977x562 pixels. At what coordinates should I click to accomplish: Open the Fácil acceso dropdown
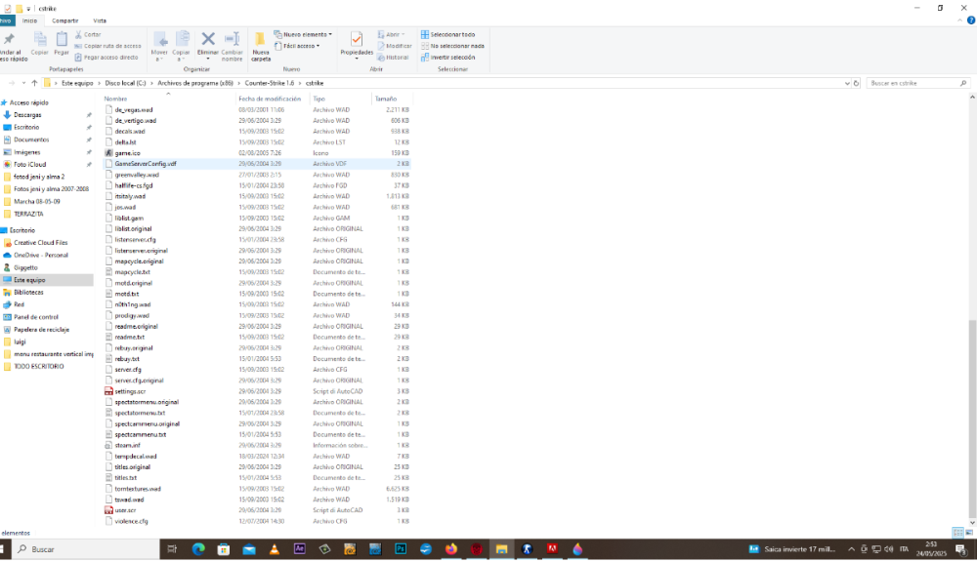297,46
